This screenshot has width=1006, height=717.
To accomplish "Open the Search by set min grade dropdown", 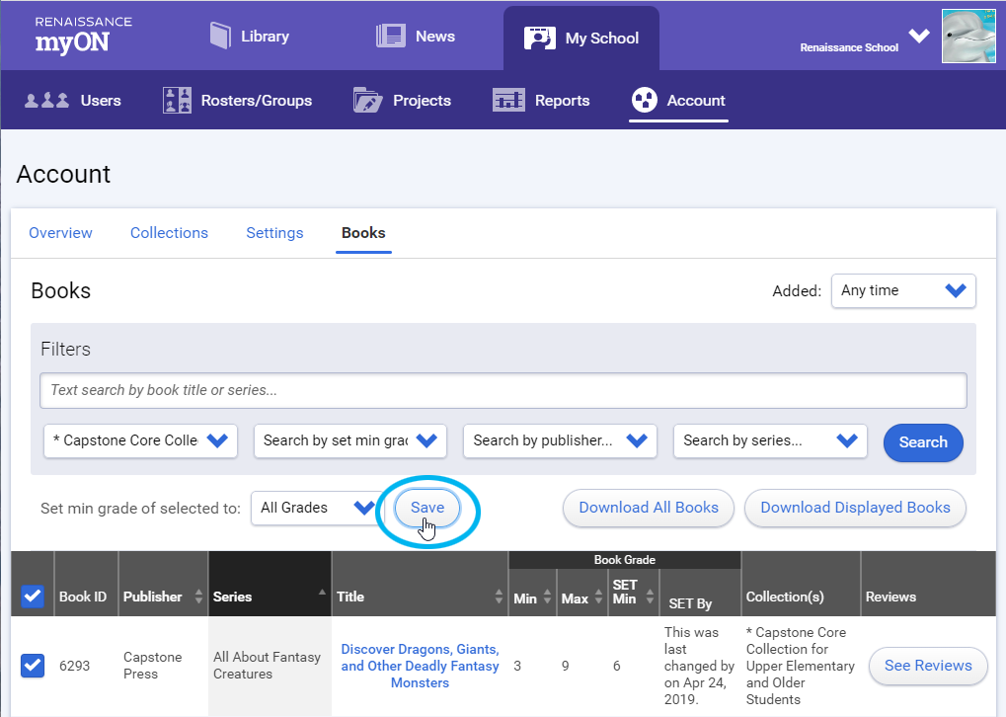I will [350, 441].
